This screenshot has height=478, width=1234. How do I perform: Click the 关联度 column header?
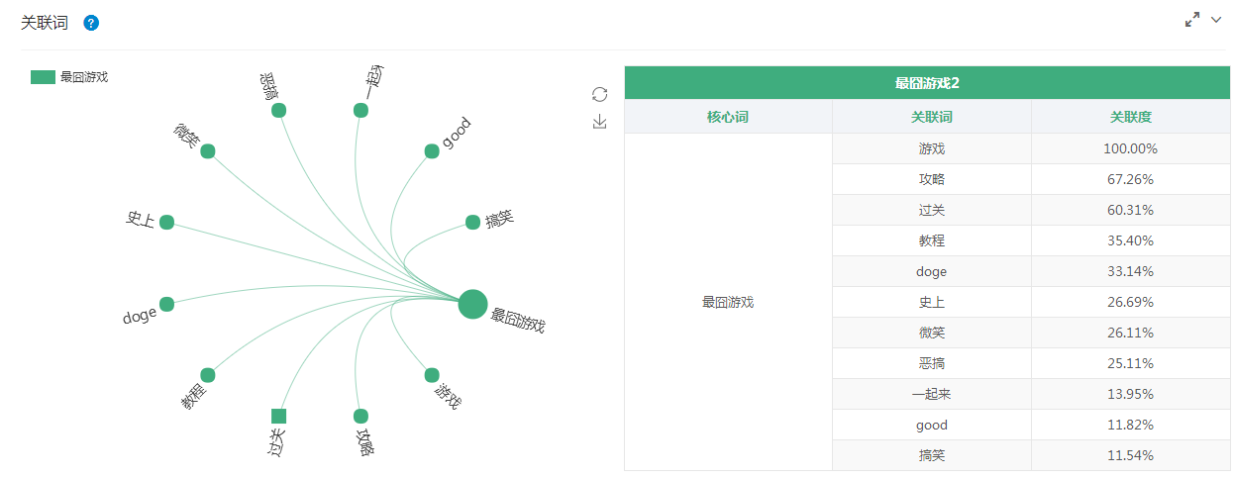(x=1130, y=117)
